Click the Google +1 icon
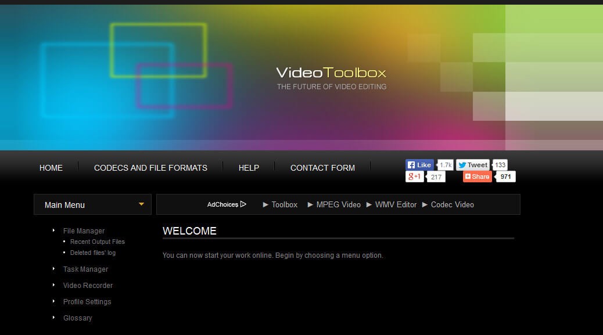Screen dimensions: 603x335 coord(414,176)
